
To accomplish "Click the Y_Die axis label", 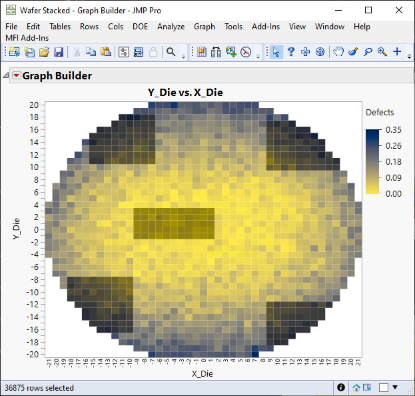I will click(x=16, y=229).
